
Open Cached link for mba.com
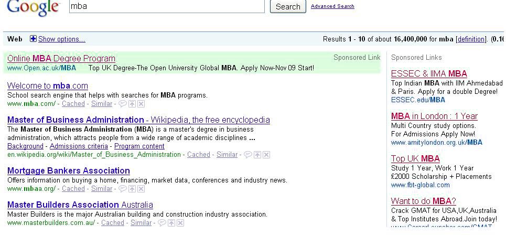[x=73, y=104]
